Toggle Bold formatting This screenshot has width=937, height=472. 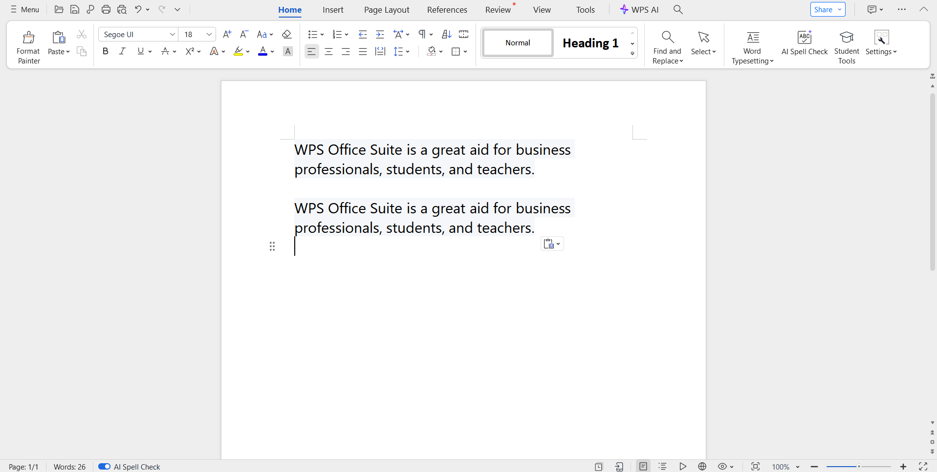click(105, 51)
